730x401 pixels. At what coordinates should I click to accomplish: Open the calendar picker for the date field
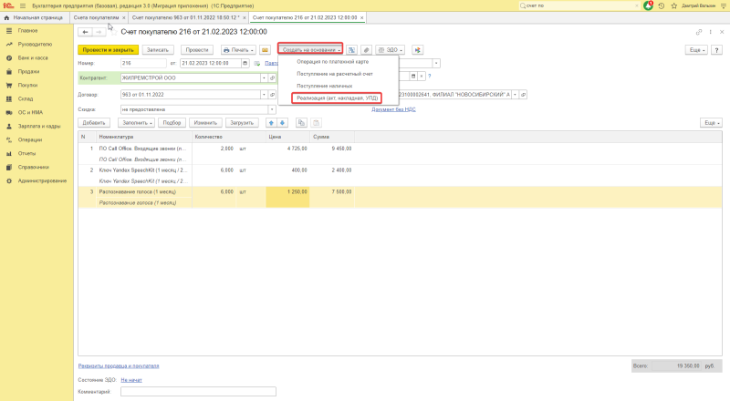coord(245,63)
